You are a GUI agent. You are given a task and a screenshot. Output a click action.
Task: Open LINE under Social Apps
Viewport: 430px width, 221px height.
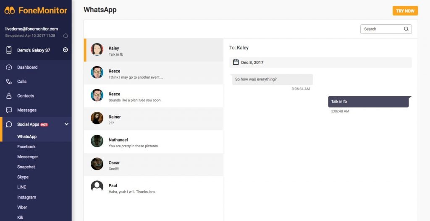pos(22,187)
